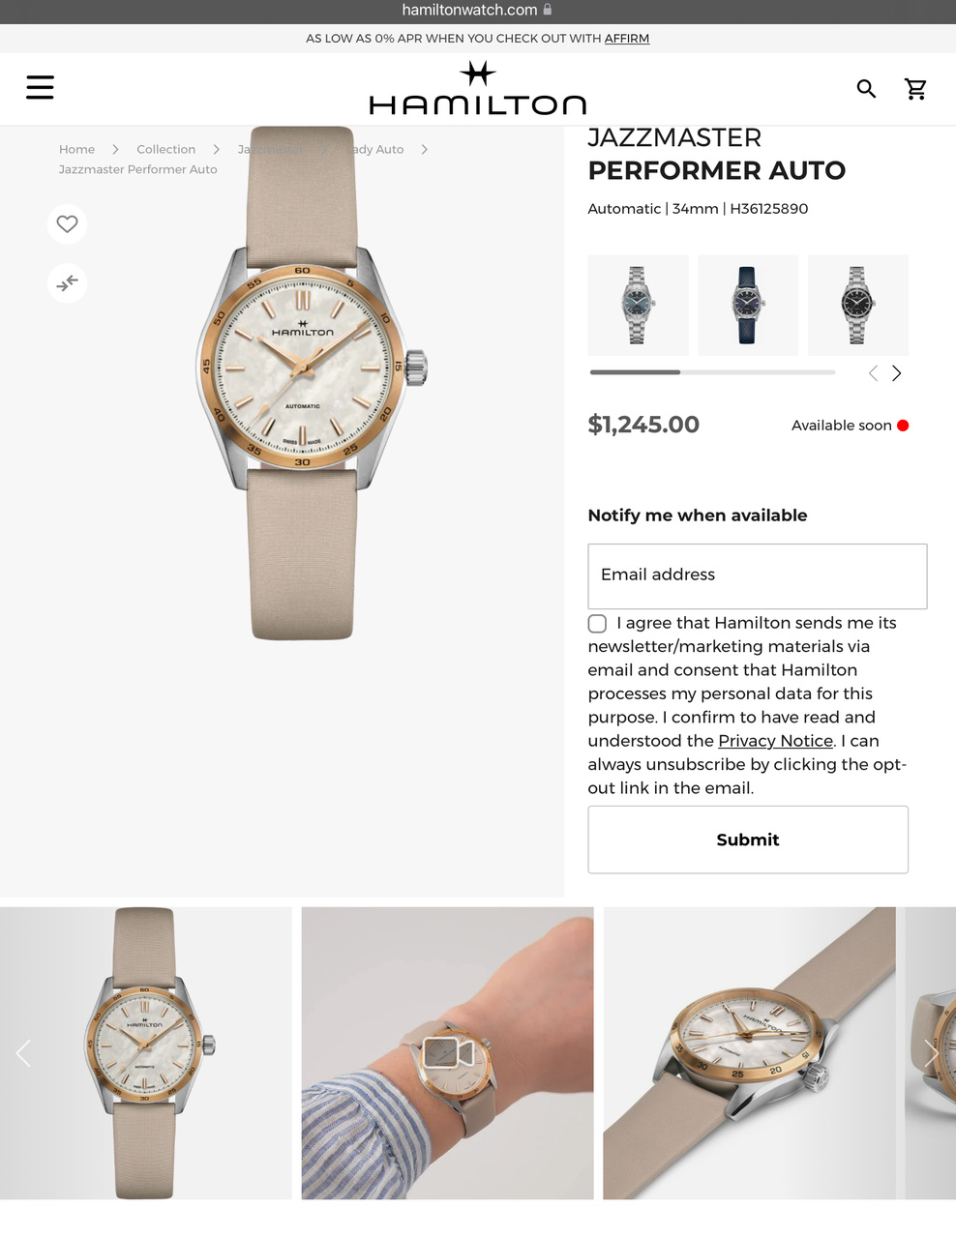Tick the newsletter consent checkbox
The width and height of the screenshot is (956, 1238).
pos(597,624)
